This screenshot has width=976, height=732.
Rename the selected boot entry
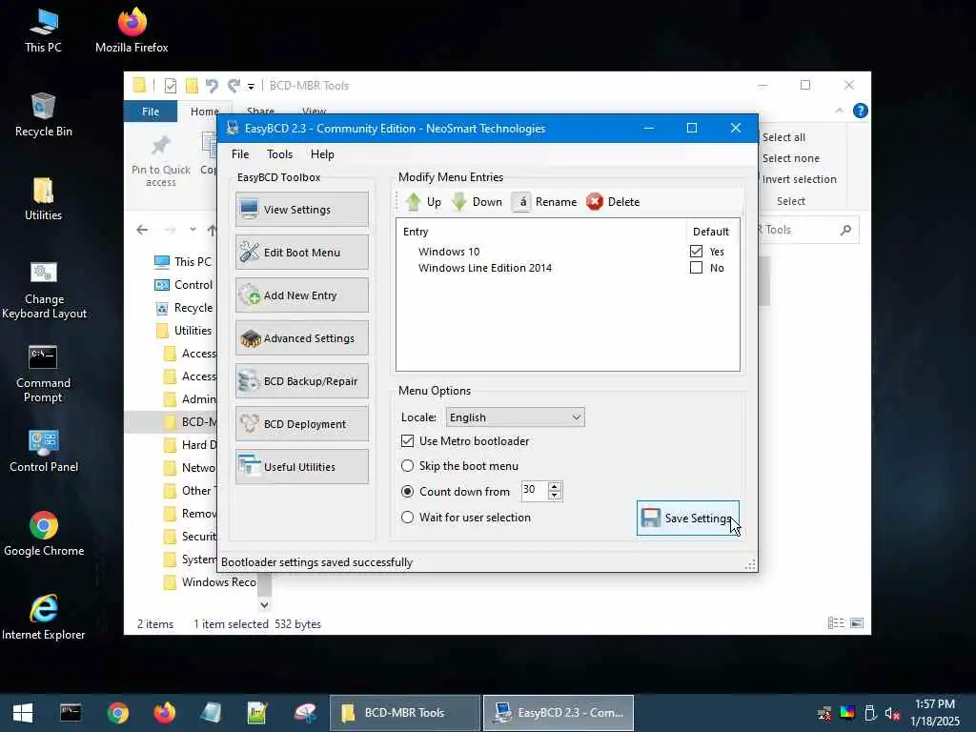click(544, 202)
